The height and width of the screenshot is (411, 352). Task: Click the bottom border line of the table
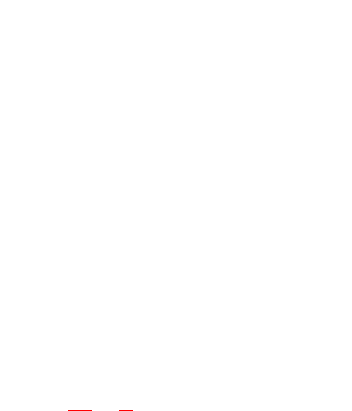click(176, 225)
